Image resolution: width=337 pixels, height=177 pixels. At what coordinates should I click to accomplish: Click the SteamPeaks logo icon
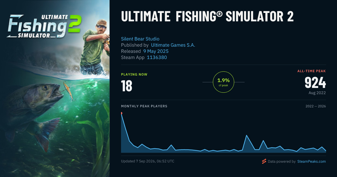(x=264, y=161)
